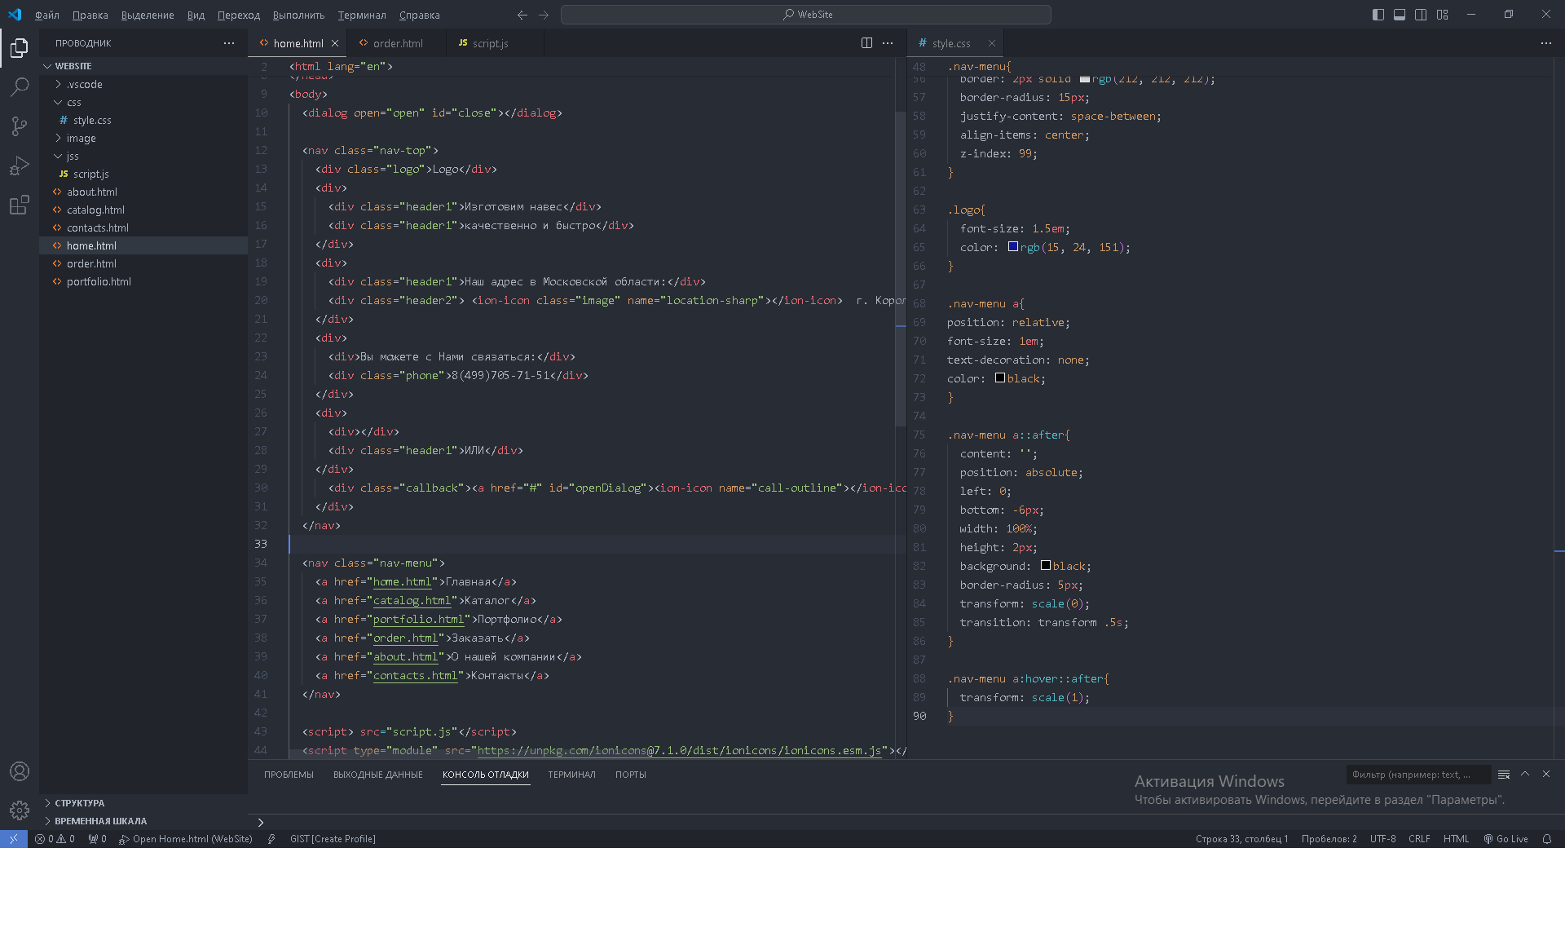Customize layout icon in title bar
The width and height of the screenshot is (1565, 945).
click(x=1442, y=15)
